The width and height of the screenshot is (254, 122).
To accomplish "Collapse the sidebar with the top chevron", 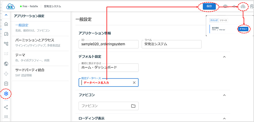I will 6,15.
